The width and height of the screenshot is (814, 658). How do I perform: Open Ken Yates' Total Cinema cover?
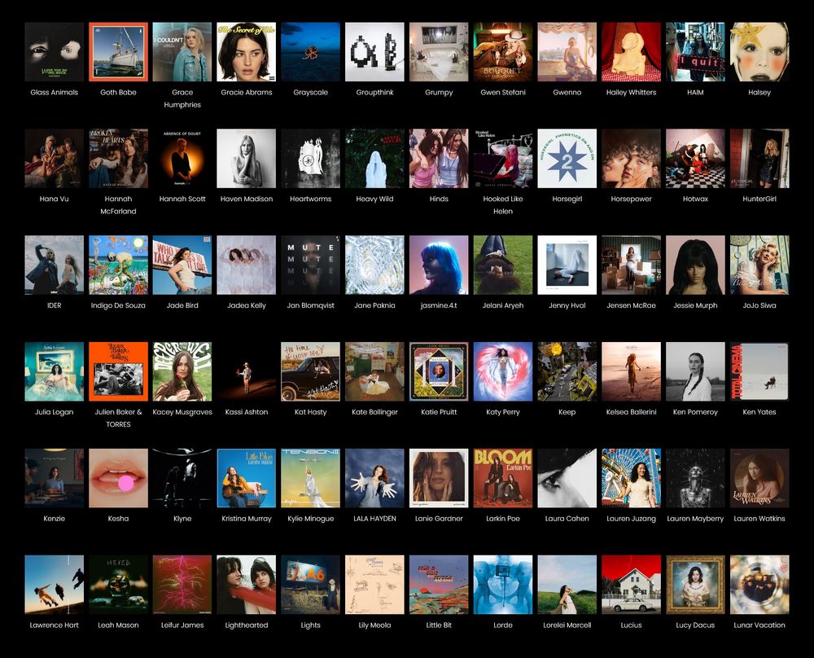click(759, 371)
